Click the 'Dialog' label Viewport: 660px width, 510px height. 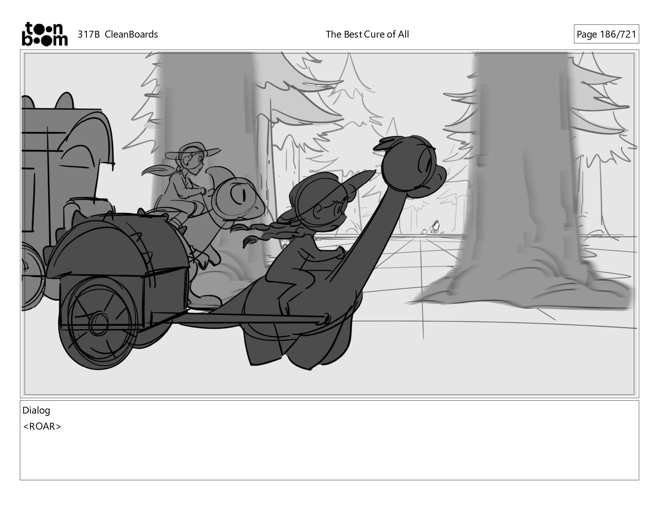[36, 410]
